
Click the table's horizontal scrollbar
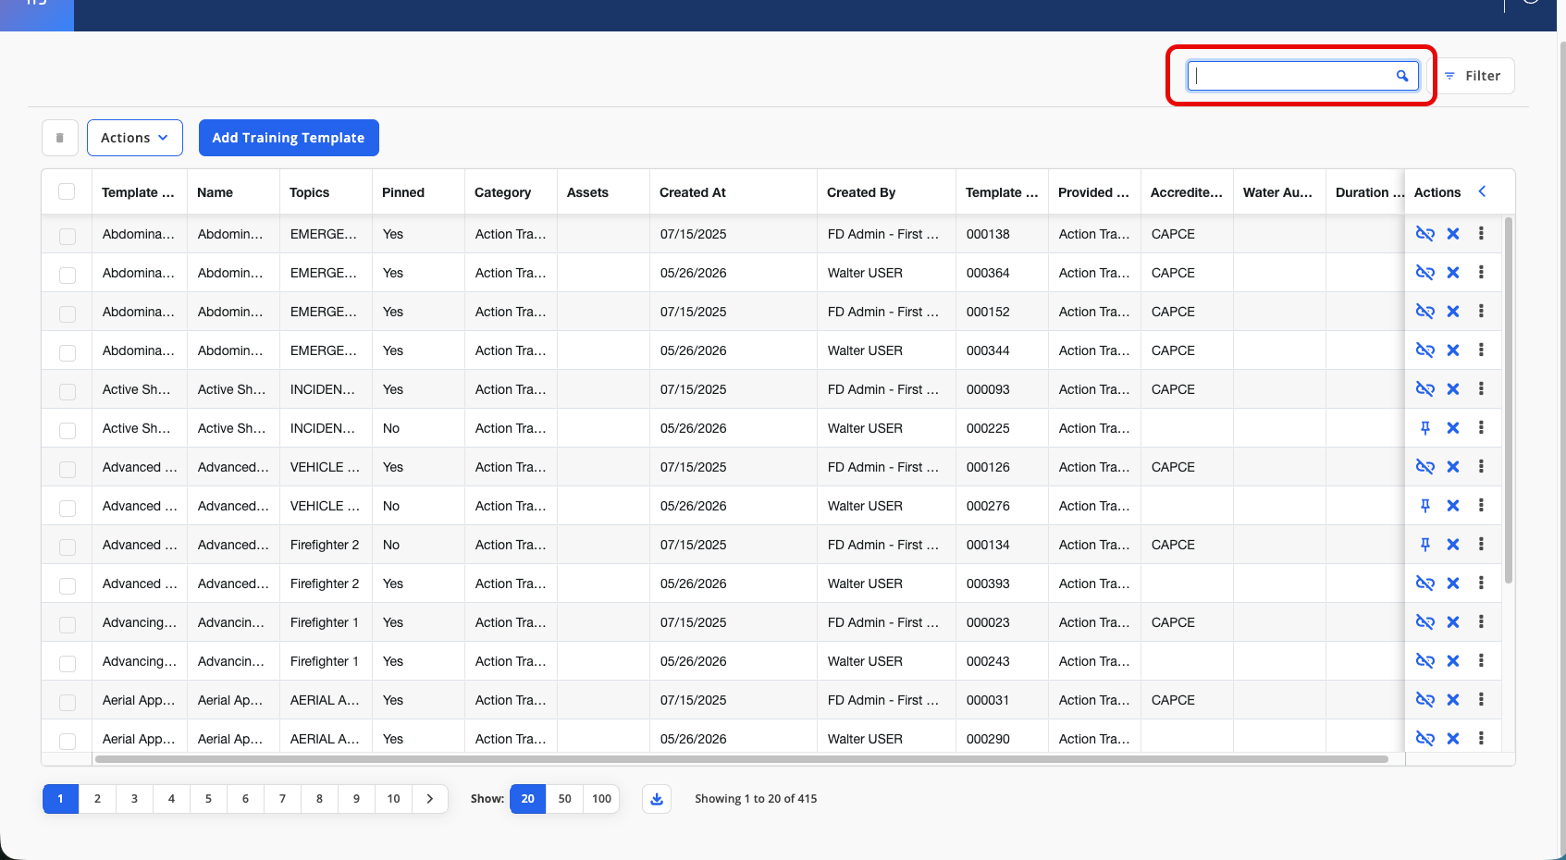[x=741, y=759]
